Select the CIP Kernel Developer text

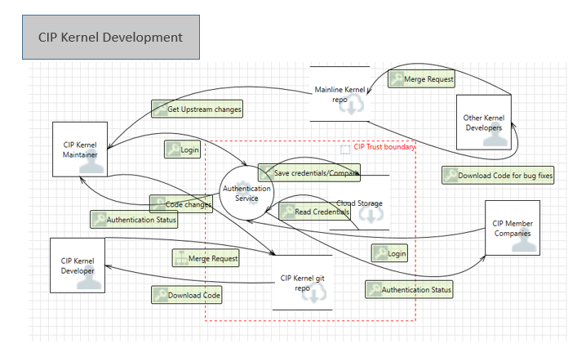pyautogui.click(x=78, y=266)
